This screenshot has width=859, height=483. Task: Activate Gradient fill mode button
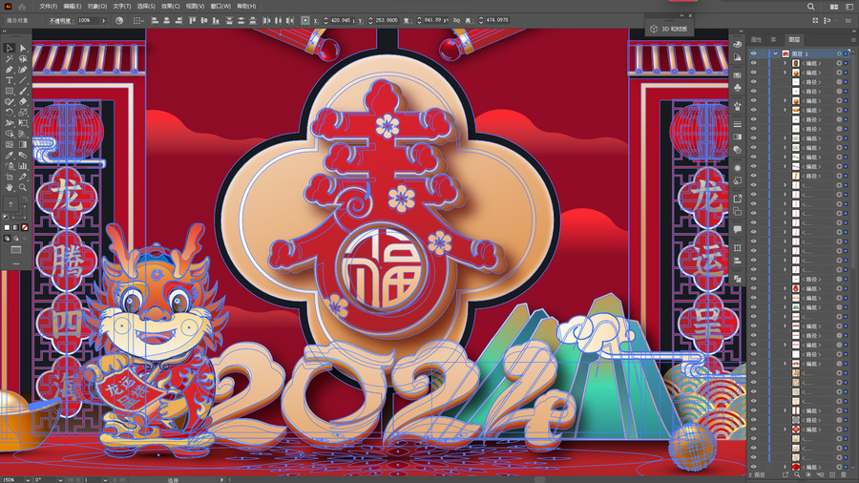click(16, 227)
